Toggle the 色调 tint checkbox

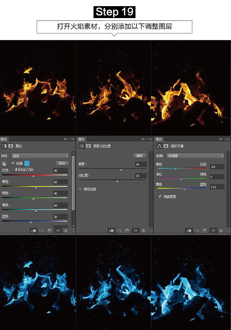[13, 163]
